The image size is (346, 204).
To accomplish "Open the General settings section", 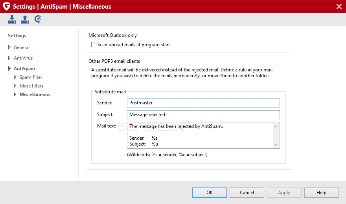I will point(22,47).
